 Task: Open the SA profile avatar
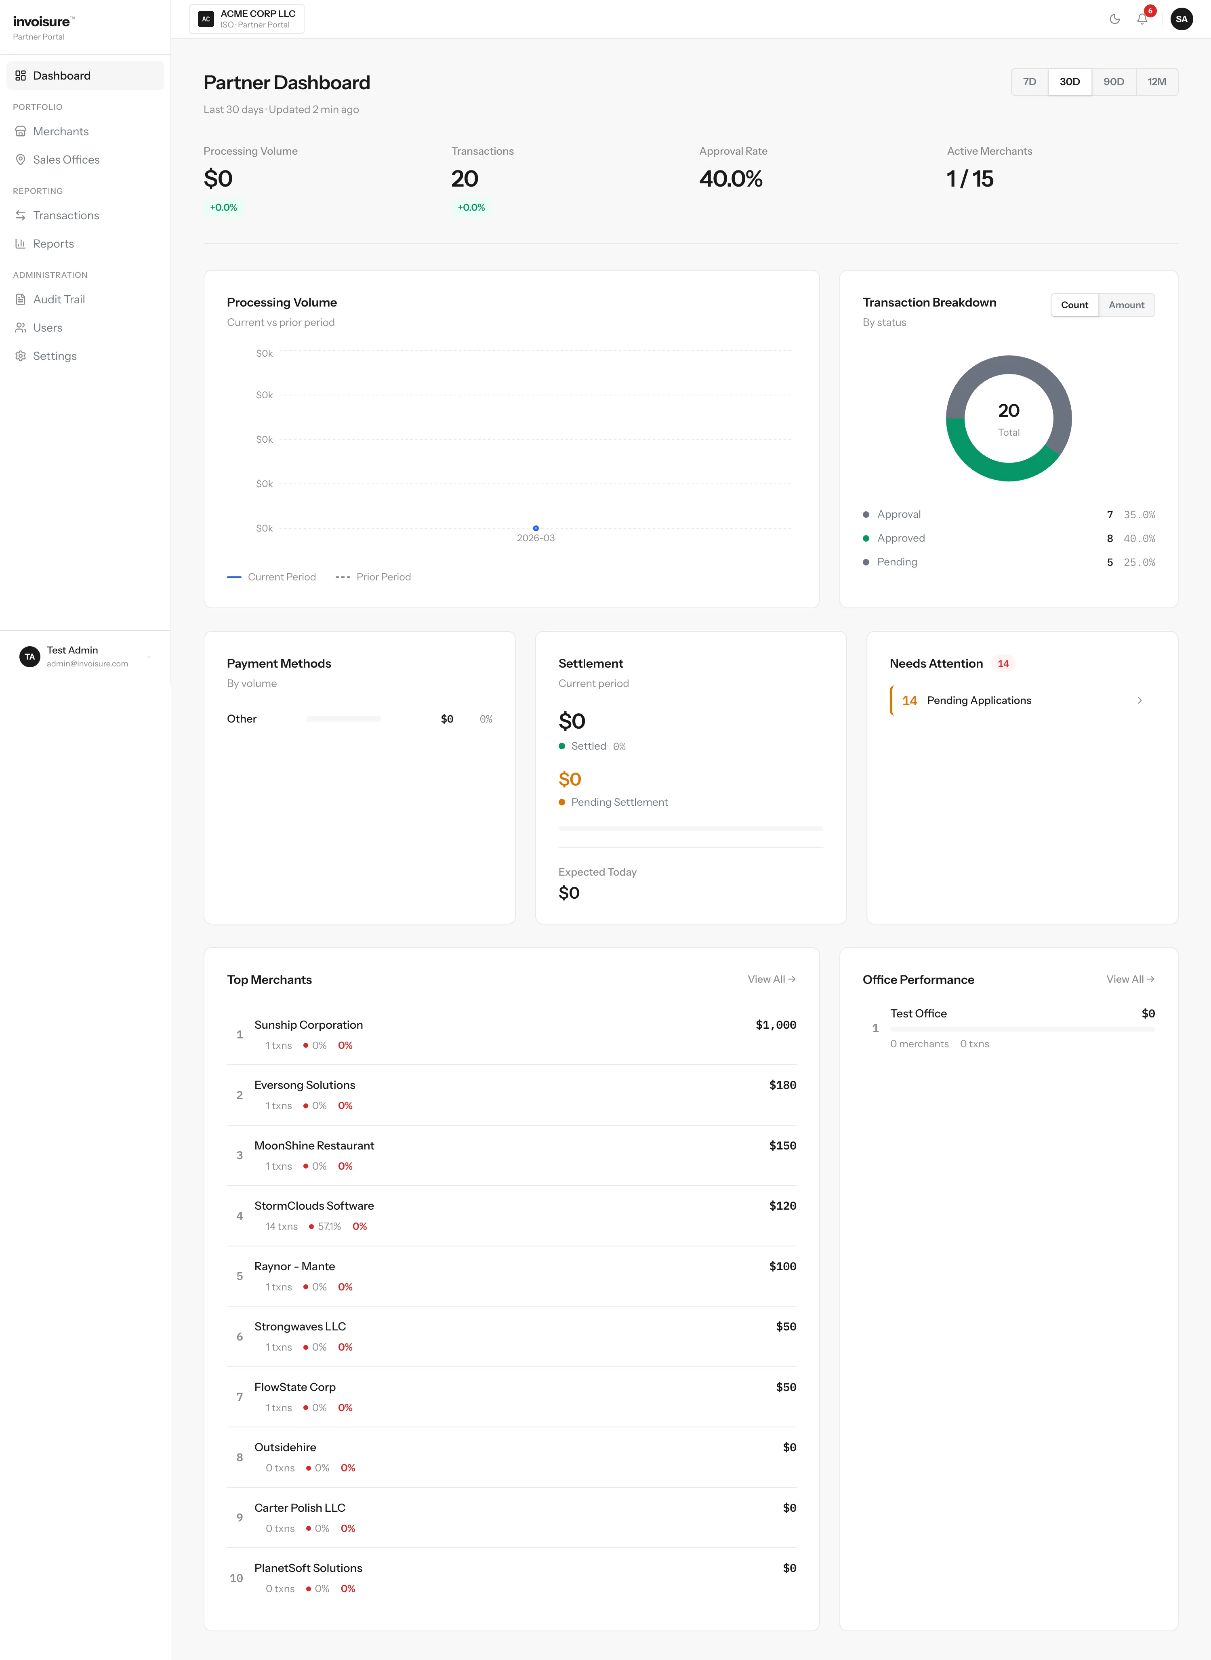coord(1181,19)
